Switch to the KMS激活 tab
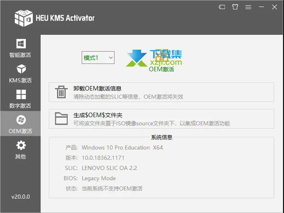 [20, 74]
